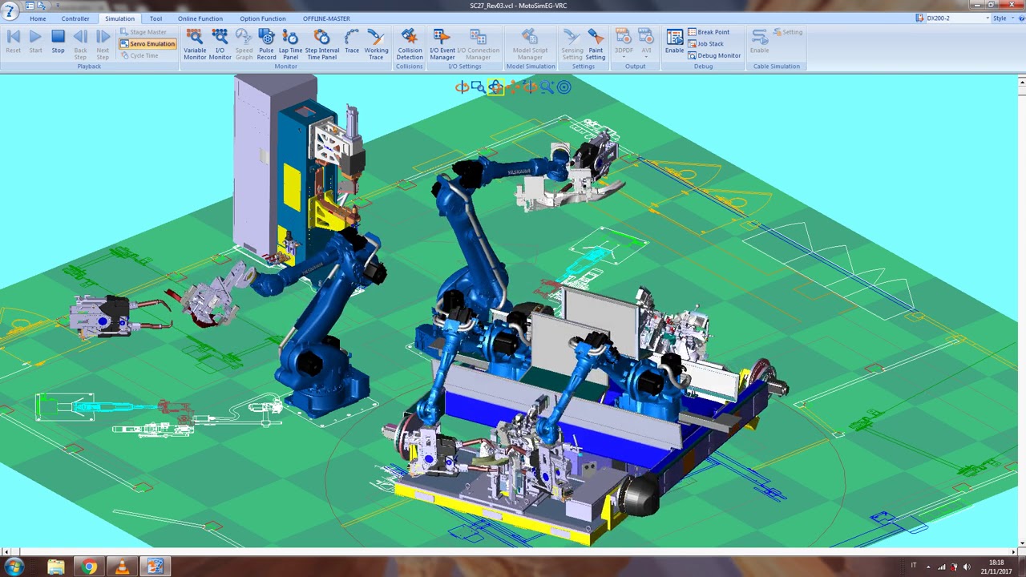Open Step Interval Time Panel
The width and height of the screenshot is (1026, 577).
[x=322, y=44]
